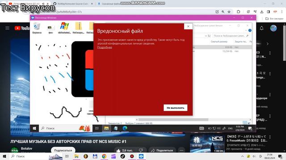
Task: Close the YouTube browser tab
Action: [48, 4]
